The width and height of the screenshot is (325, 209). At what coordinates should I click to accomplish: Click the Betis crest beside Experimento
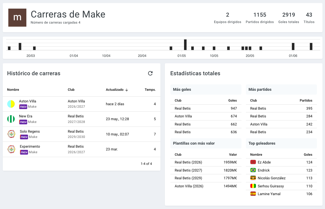coord(11,149)
